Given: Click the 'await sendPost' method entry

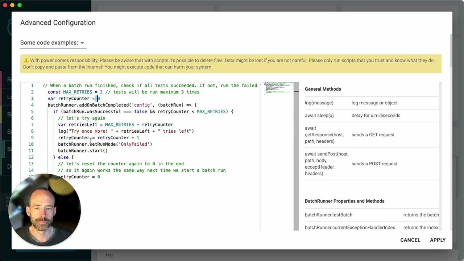Looking at the screenshot, I should pyautogui.click(x=327, y=164).
